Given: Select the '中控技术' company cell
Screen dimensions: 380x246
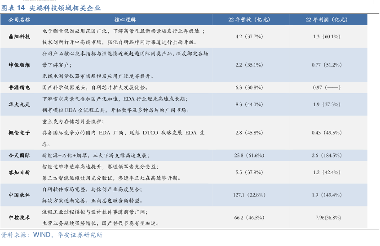Looking at the screenshot, I should [19, 217].
